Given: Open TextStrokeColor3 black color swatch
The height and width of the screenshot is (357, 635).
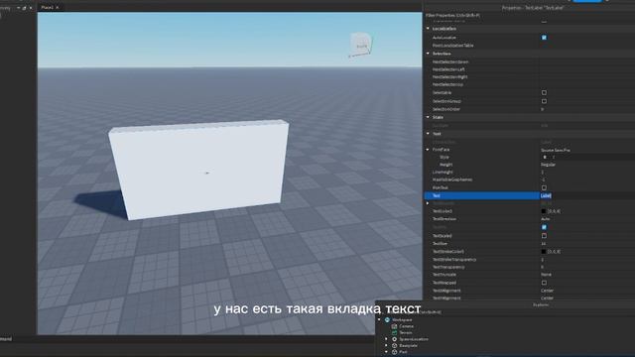Looking at the screenshot, I should click(544, 251).
